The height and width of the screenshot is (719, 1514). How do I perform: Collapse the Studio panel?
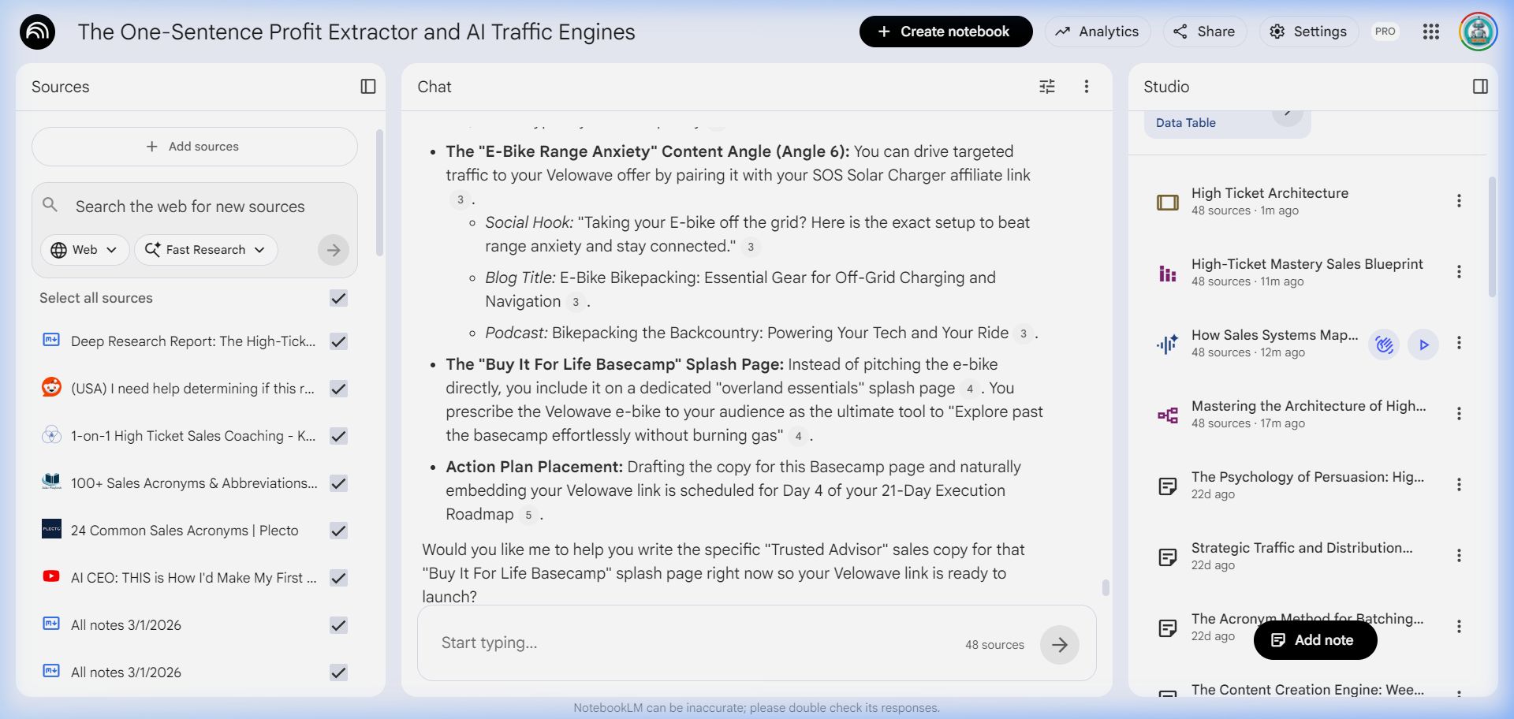click(x=1480, y=87)
